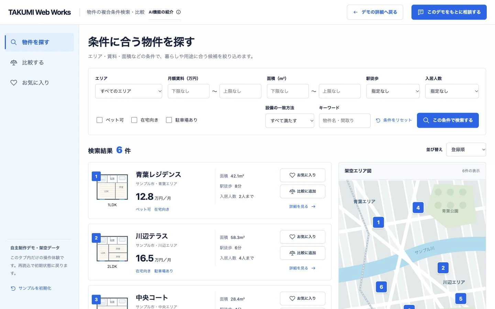
Task: Click the back arrow icon in デモの詳細へ戻る
Action: [355, 12]
